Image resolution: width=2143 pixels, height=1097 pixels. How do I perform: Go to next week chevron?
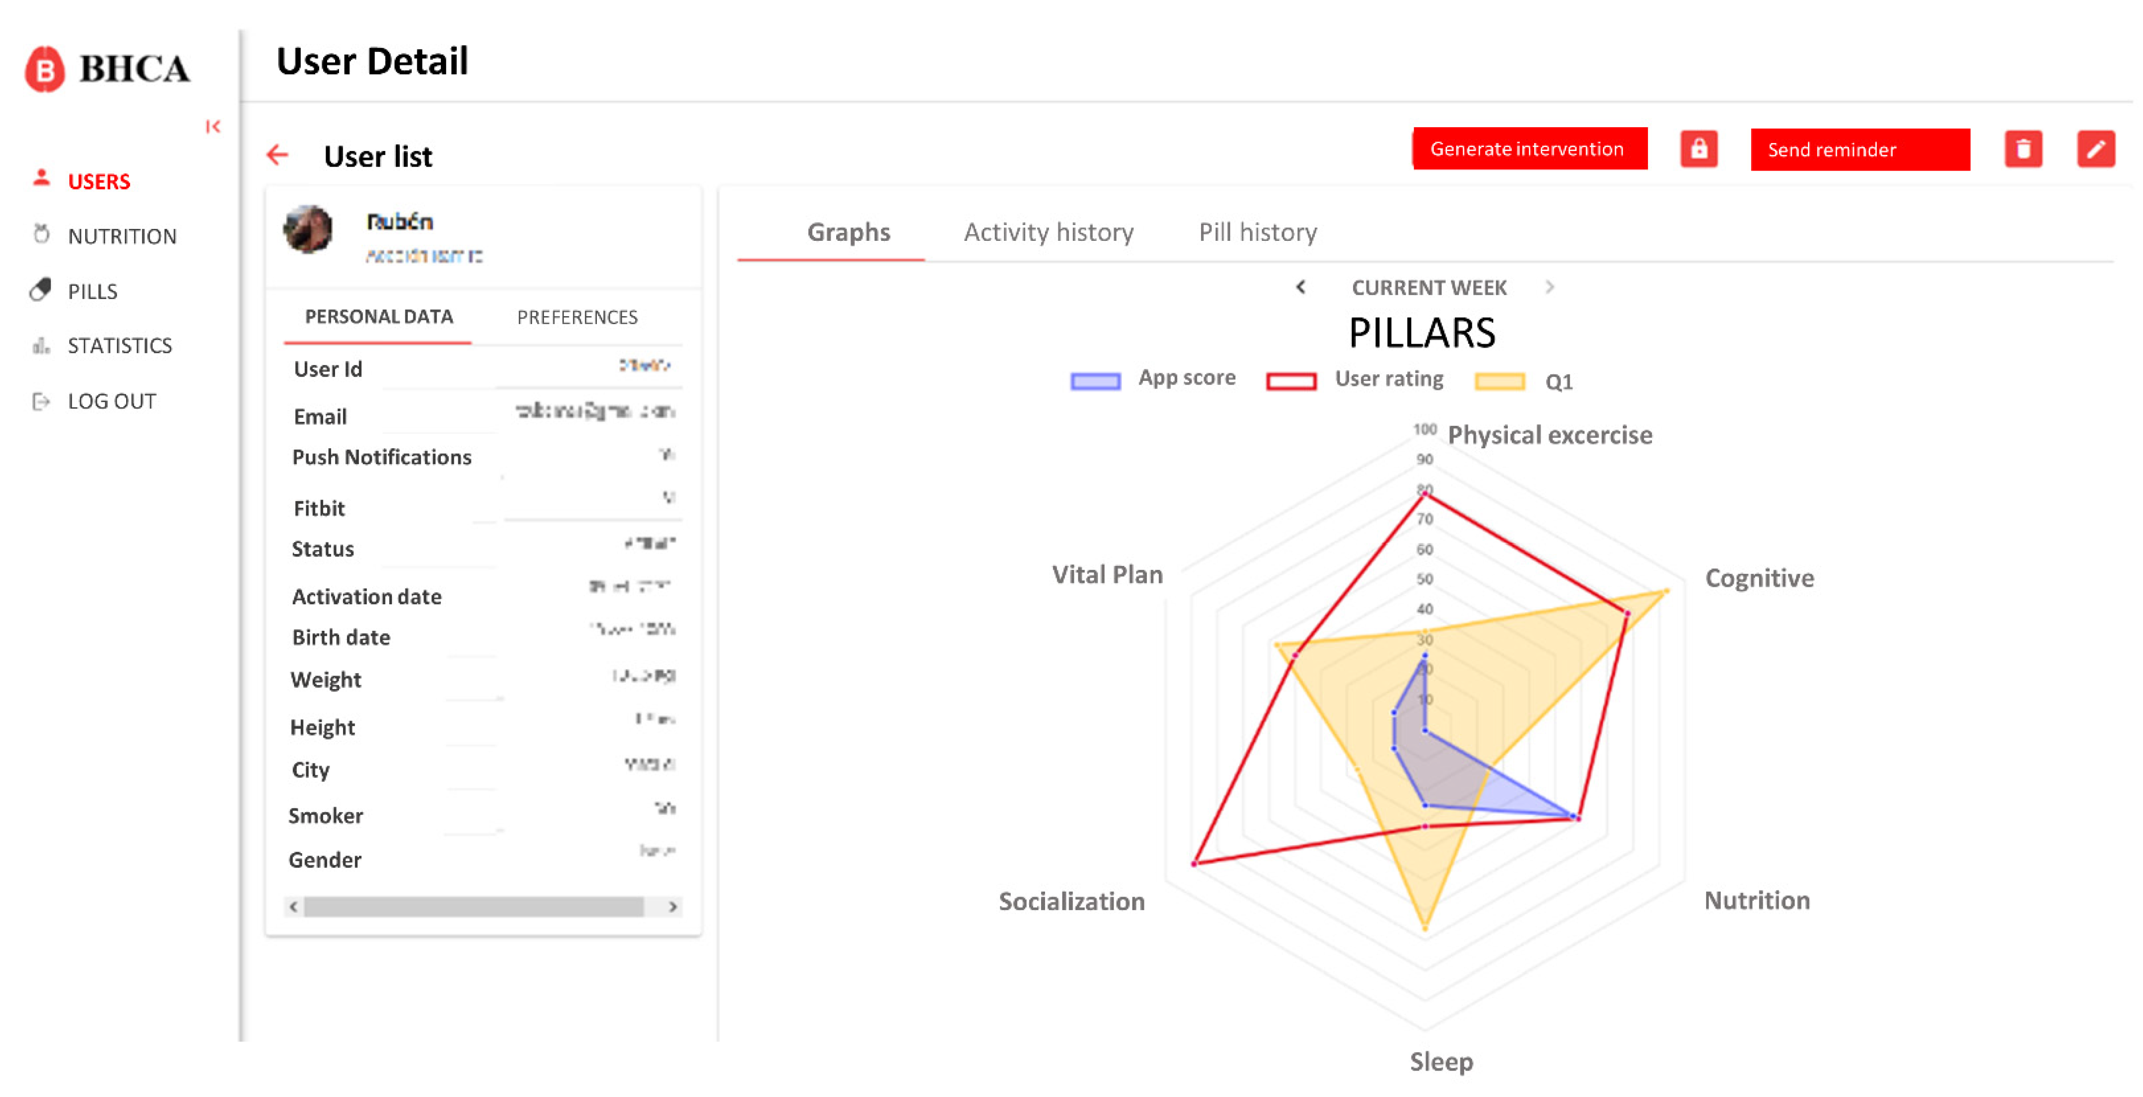tap(1549, 287)
